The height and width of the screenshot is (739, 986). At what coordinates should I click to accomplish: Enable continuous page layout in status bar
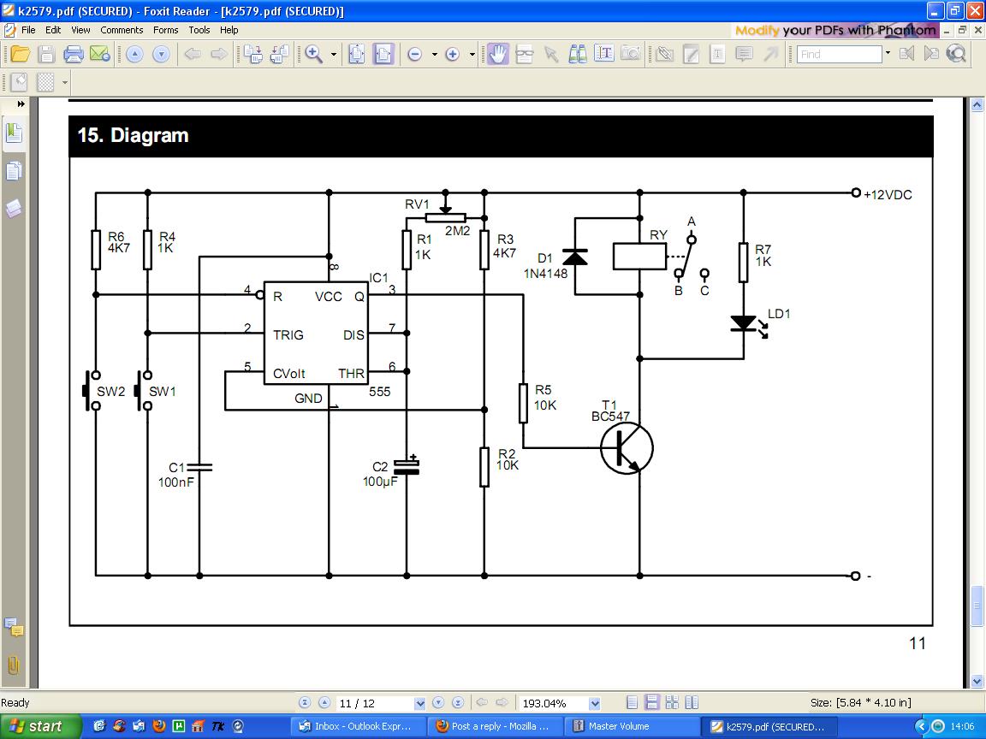[x=651, y=703]
